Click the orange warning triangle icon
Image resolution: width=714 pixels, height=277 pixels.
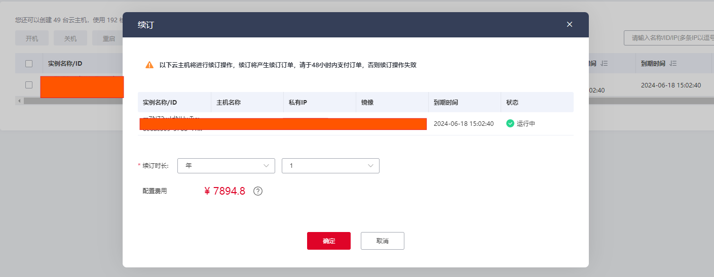pyautogui.click(x=149, y=65)
